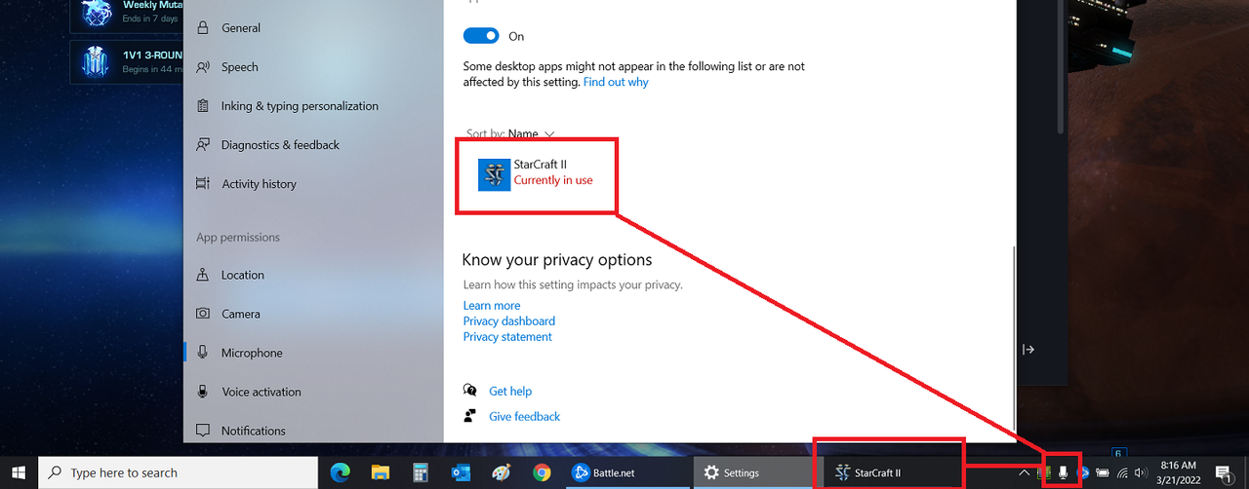Screen dimensions: 1249x489
Task: Click the microphone in-use tray icon
Action: (x=1063, y=472)
